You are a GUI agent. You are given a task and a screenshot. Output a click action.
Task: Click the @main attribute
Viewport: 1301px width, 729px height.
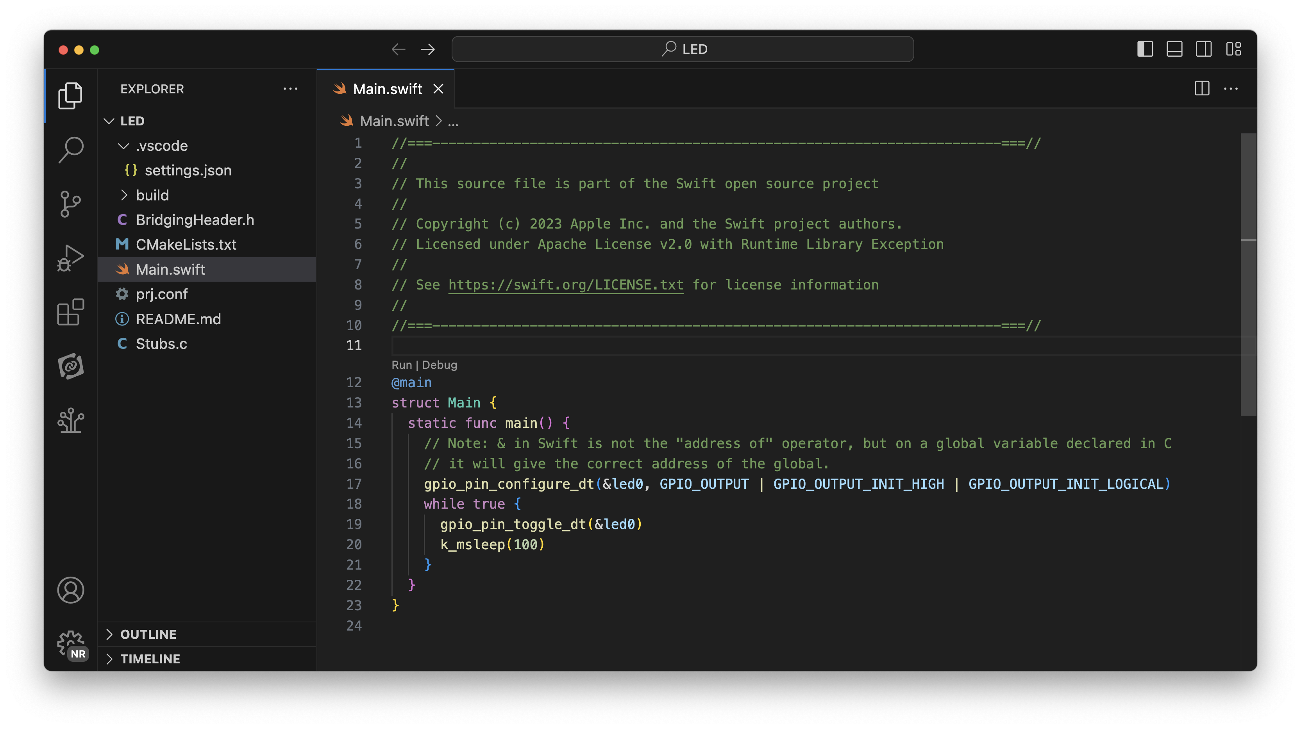[412, 382]
